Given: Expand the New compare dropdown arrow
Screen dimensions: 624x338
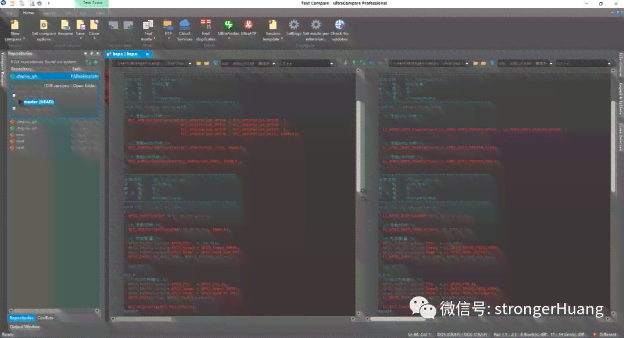Looking at the screenshot, I should pyautogui.click(x=24, y=39).
